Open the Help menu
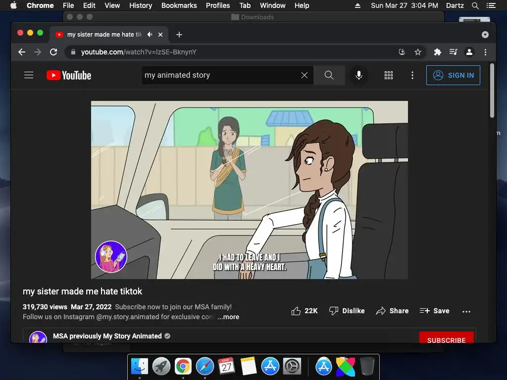This screenshot has height=380, width=507. (x=302, y=5)
